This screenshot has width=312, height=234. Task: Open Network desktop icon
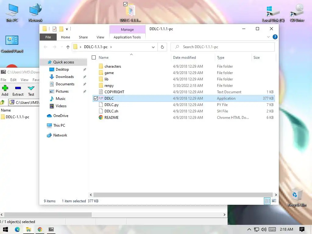point(35,12)
